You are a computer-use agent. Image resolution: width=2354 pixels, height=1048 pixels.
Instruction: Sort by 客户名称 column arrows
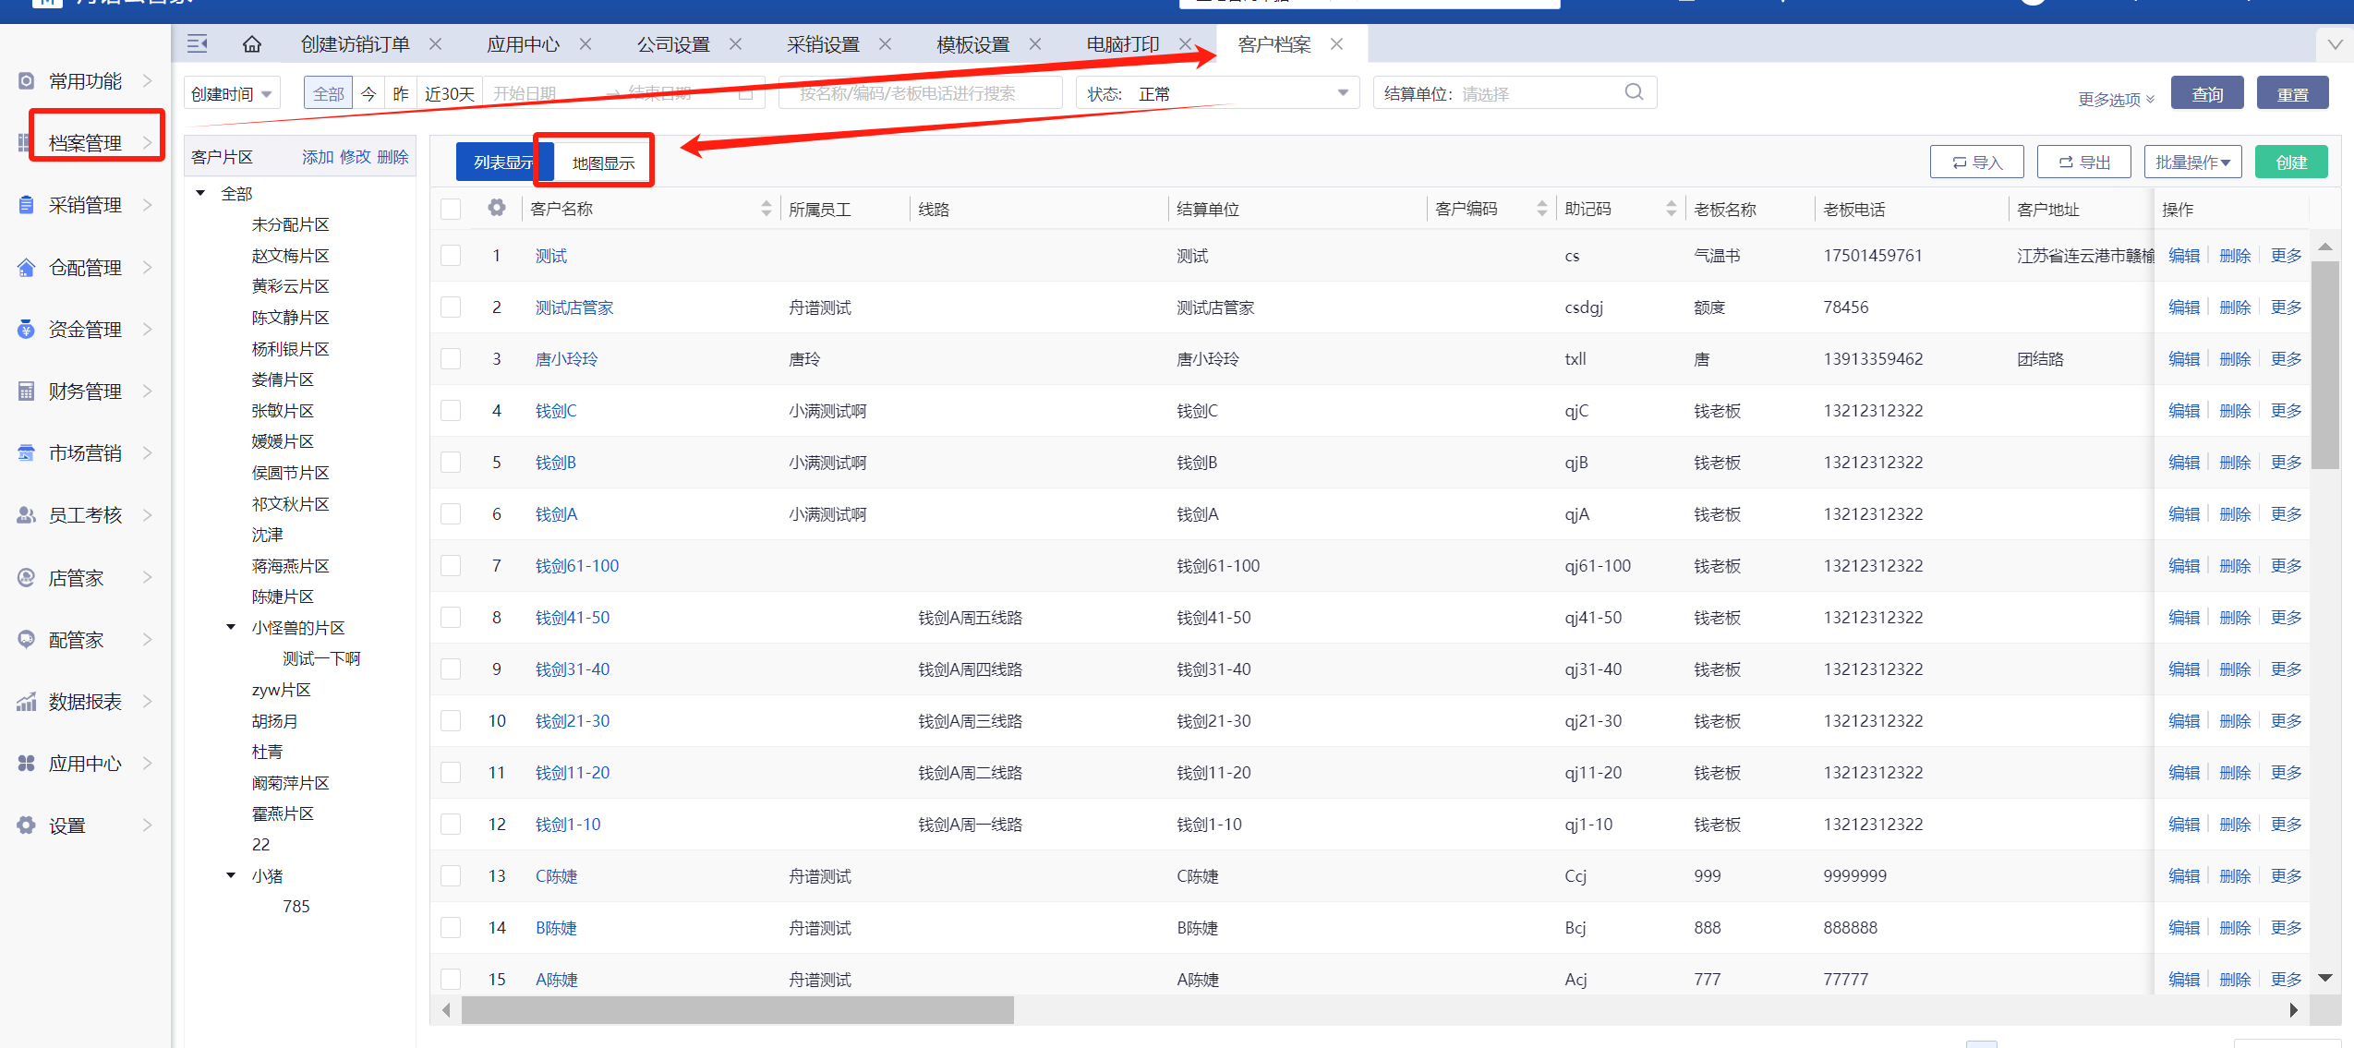point(766,209)
